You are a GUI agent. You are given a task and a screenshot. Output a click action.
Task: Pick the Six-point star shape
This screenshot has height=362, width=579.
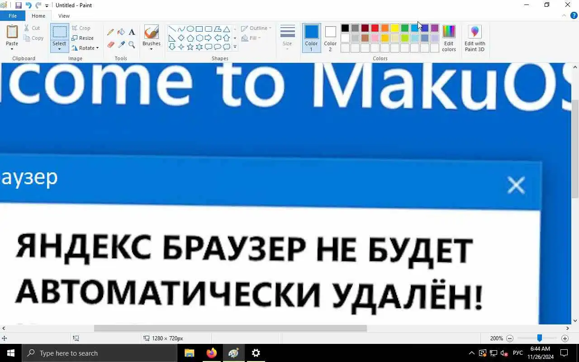click(x=199, y=47)
